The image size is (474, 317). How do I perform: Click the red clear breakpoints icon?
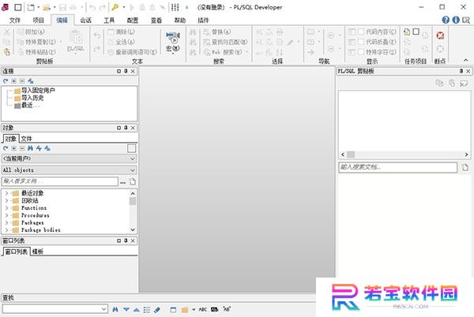[x=440, y=35]
